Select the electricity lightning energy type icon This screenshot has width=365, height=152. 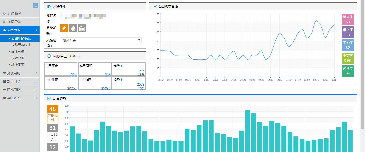[64, 28]
